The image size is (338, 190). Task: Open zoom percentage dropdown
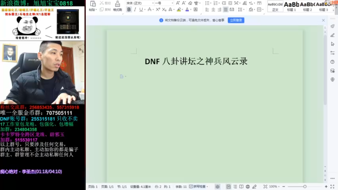point(279,187)
